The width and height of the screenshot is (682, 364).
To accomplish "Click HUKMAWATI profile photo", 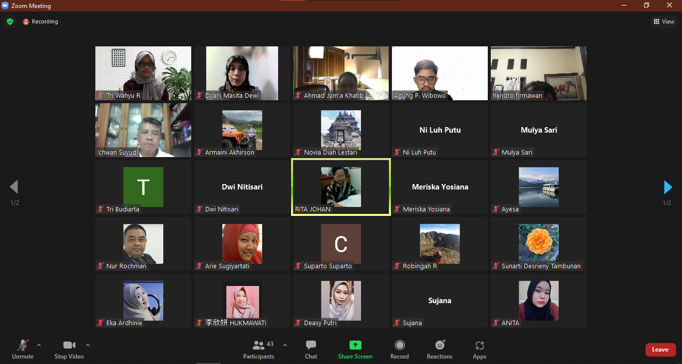I will tap(242, 301).
